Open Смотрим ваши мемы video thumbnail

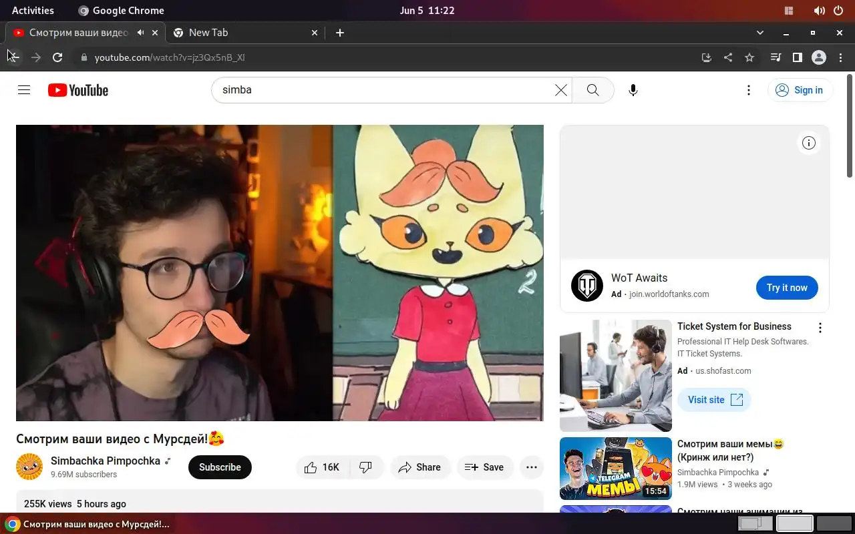616,469
